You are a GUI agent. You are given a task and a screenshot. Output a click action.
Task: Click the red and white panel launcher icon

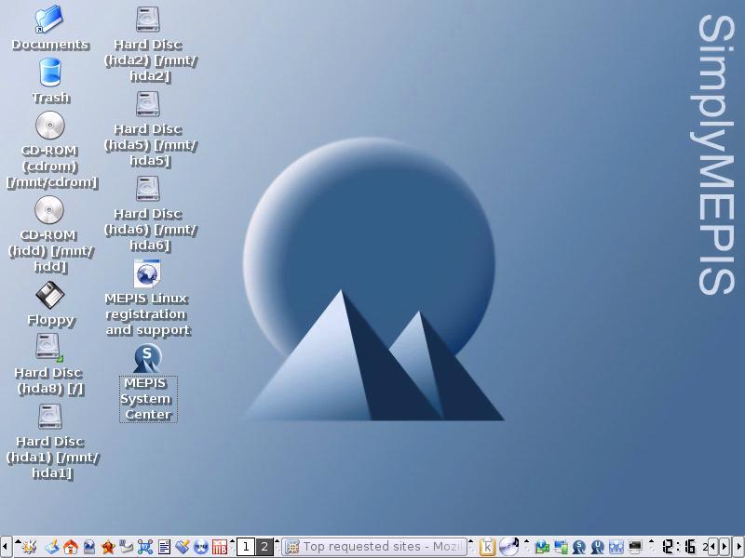tap(220, 547)
